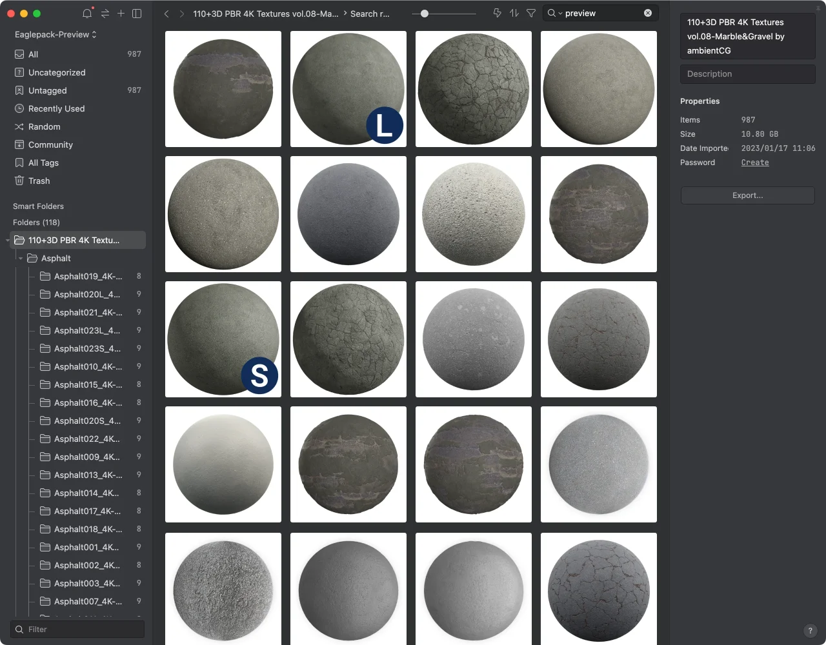
Task: Open the Trash
Action: click(x=77, y=181)
